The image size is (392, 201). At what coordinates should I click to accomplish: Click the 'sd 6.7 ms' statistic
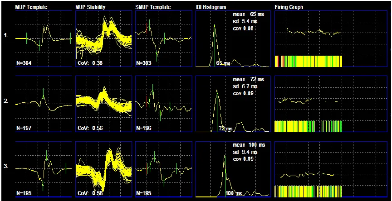245,86
